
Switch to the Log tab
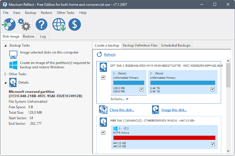tap(43, 36)
